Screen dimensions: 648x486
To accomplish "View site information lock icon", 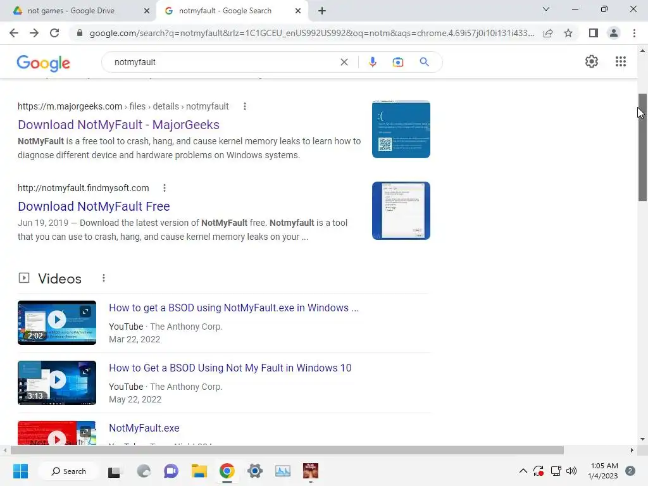I will (x=80, y=33).
